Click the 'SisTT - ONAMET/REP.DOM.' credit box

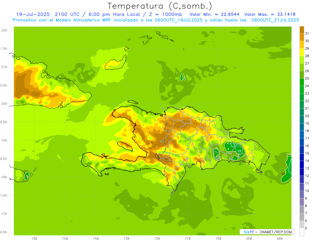[267, 232]
